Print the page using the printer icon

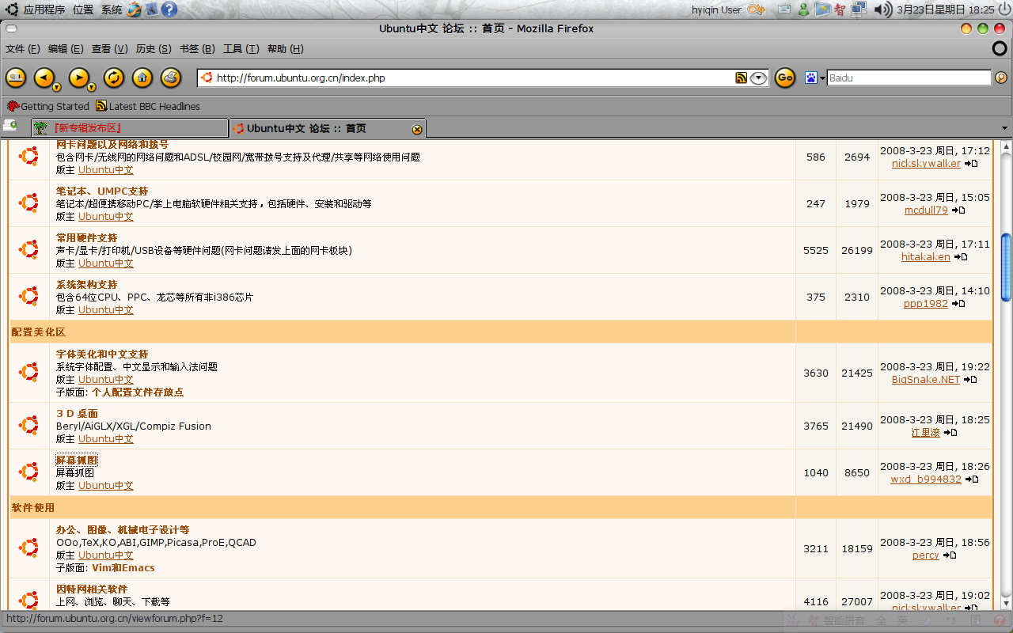170,78
